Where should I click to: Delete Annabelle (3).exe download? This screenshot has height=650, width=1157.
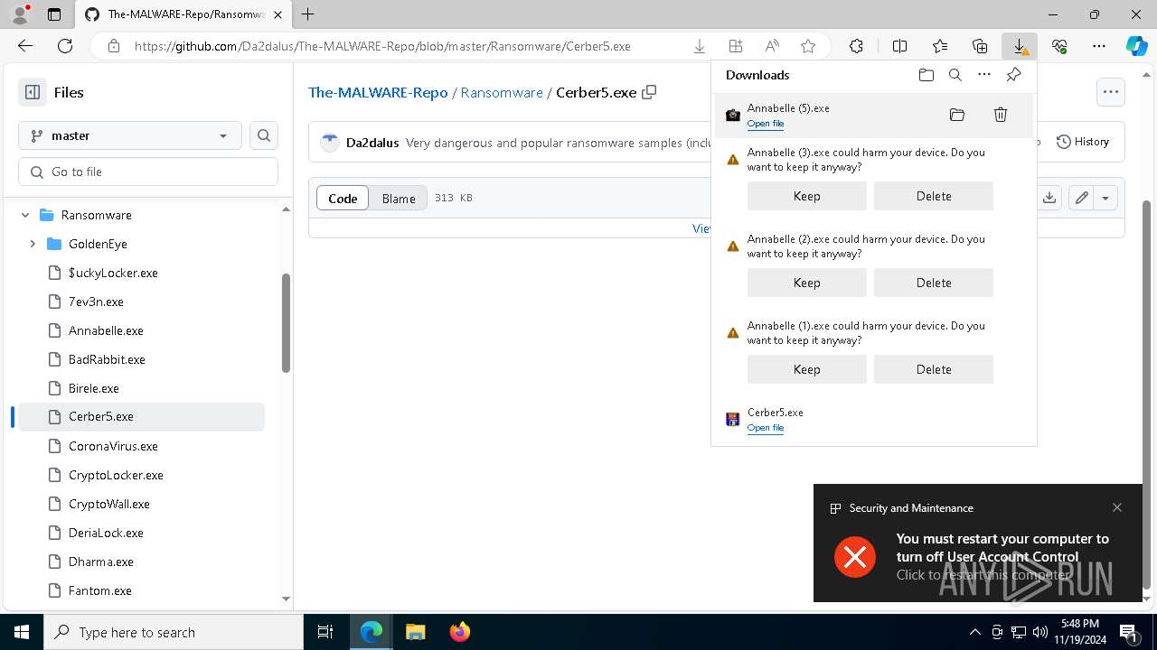point(934,196)
